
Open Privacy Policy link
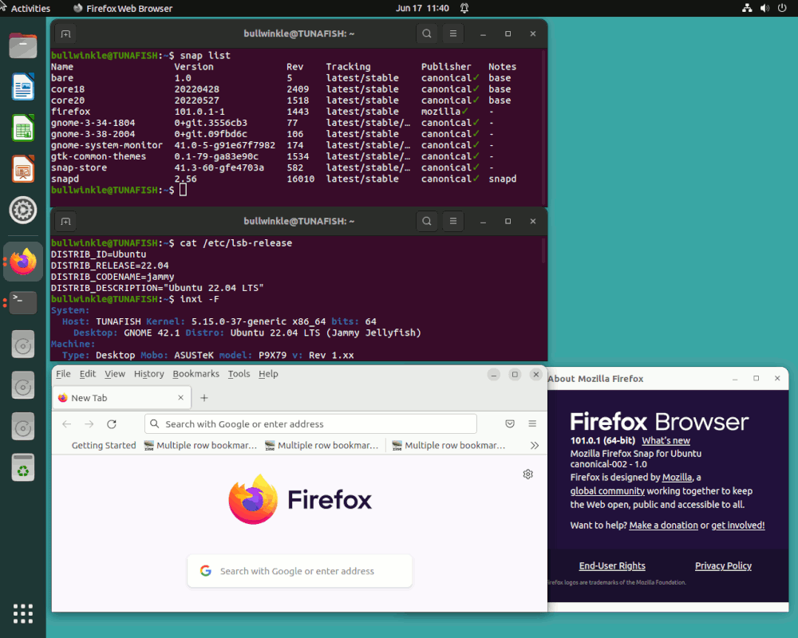click(723, 565)
